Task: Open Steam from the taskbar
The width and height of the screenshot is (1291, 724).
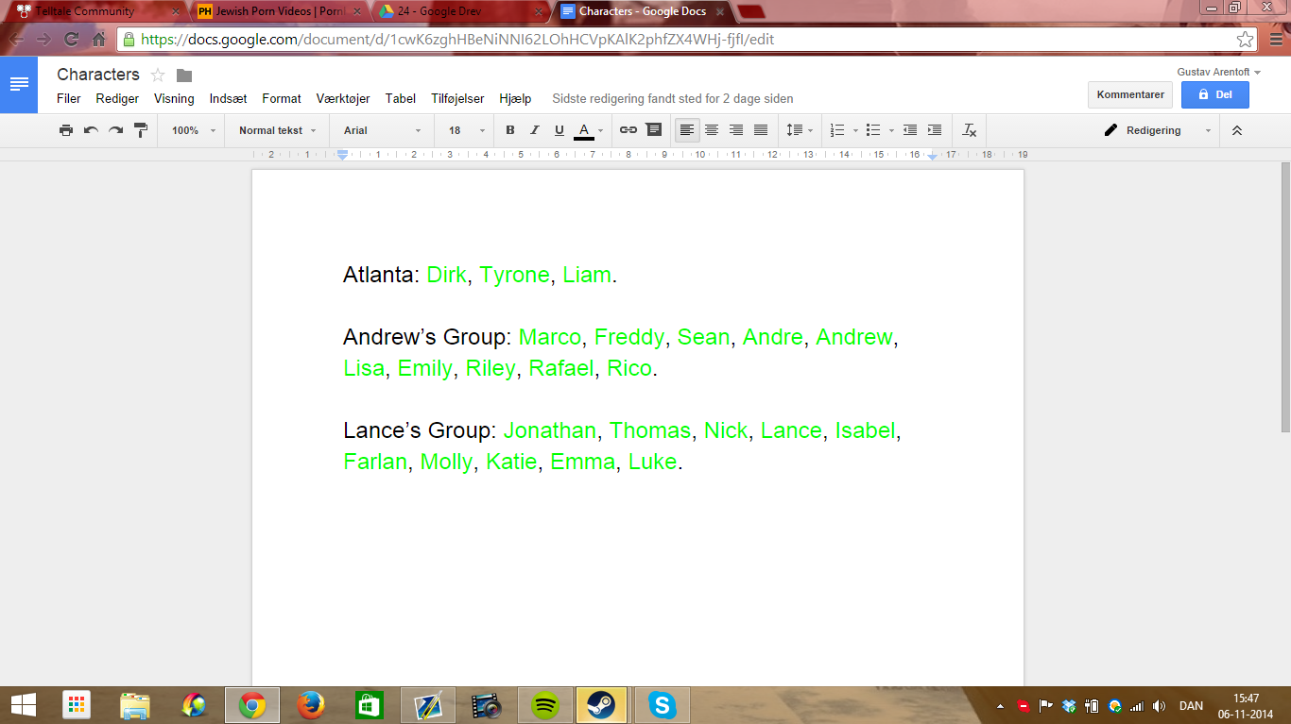Action: click(601, 705)
